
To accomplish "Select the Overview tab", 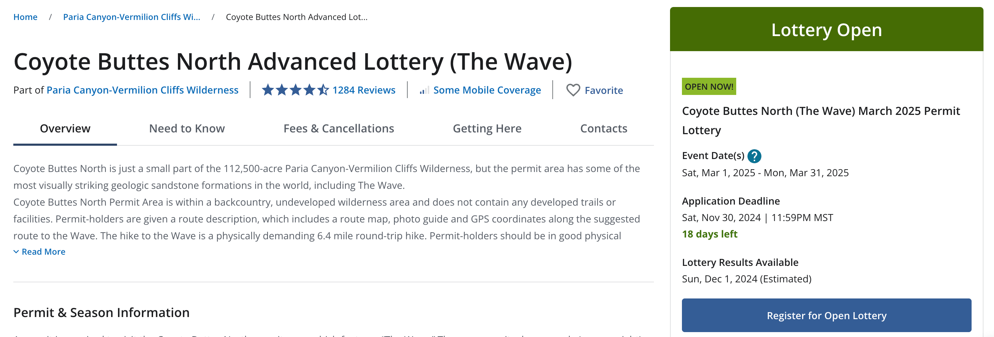I will tap(65, 129).
